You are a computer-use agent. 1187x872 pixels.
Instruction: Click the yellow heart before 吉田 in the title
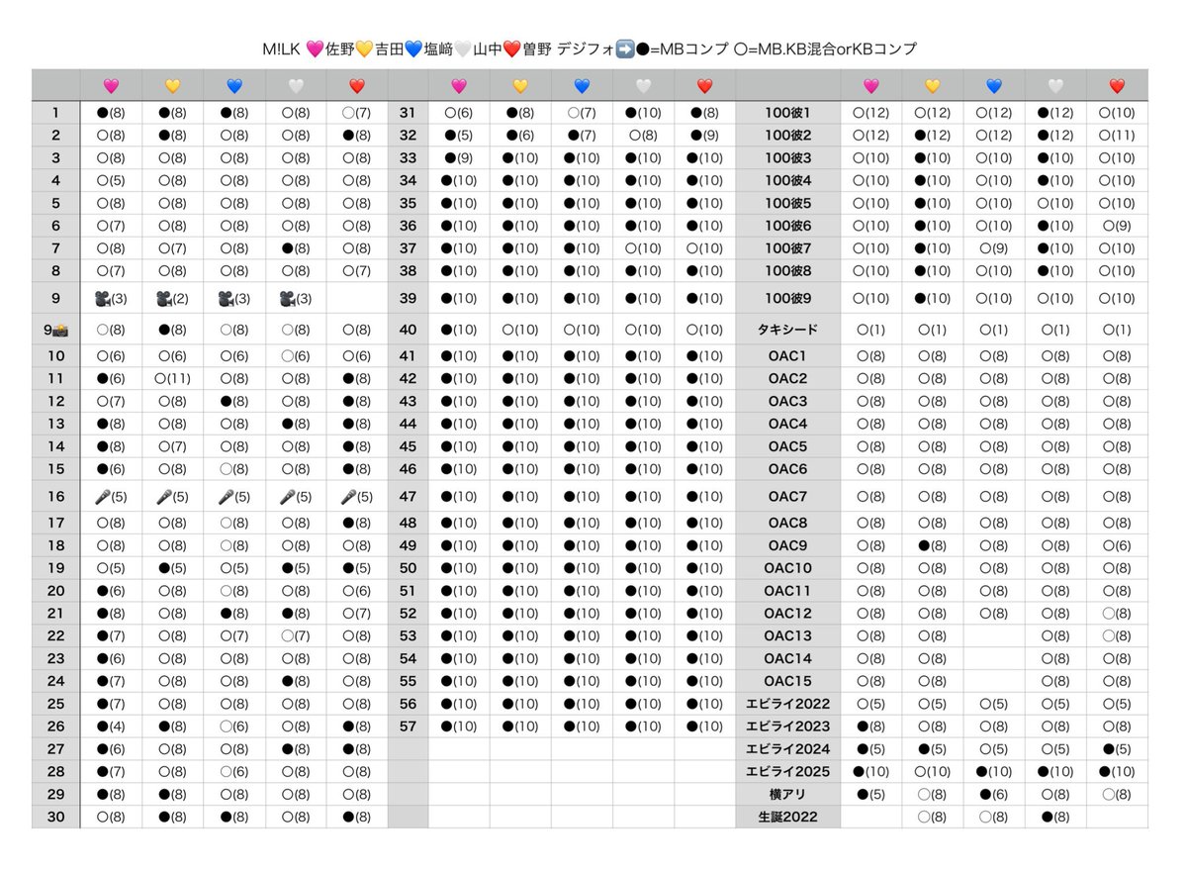coord(365,48)
